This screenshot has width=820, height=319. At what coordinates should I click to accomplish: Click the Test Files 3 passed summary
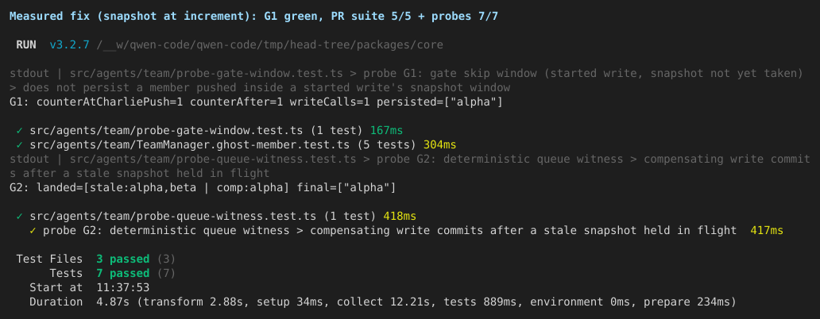(x=95, y=259)
